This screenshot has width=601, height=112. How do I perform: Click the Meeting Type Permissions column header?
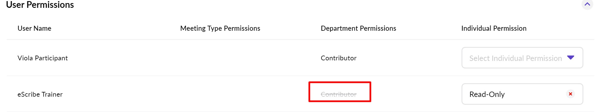pos(220,28)
